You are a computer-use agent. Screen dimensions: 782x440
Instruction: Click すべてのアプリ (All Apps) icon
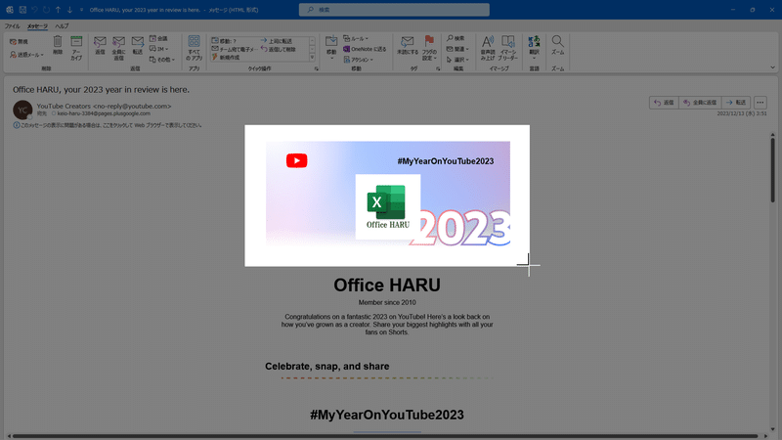tap(194, 48)
